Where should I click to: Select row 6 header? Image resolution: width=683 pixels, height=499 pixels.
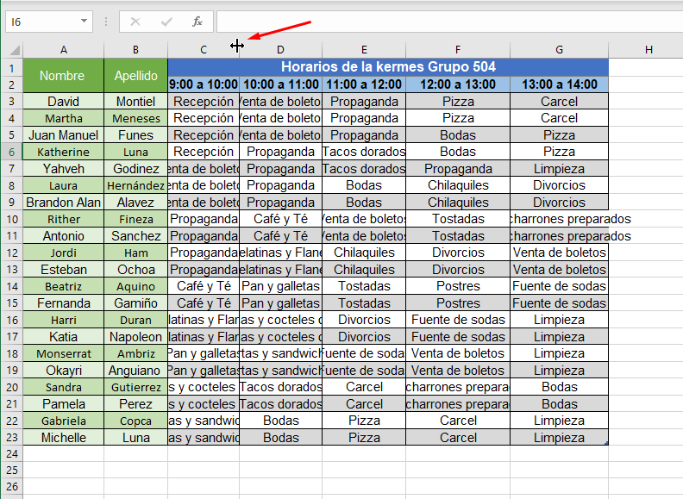[12, 152]
